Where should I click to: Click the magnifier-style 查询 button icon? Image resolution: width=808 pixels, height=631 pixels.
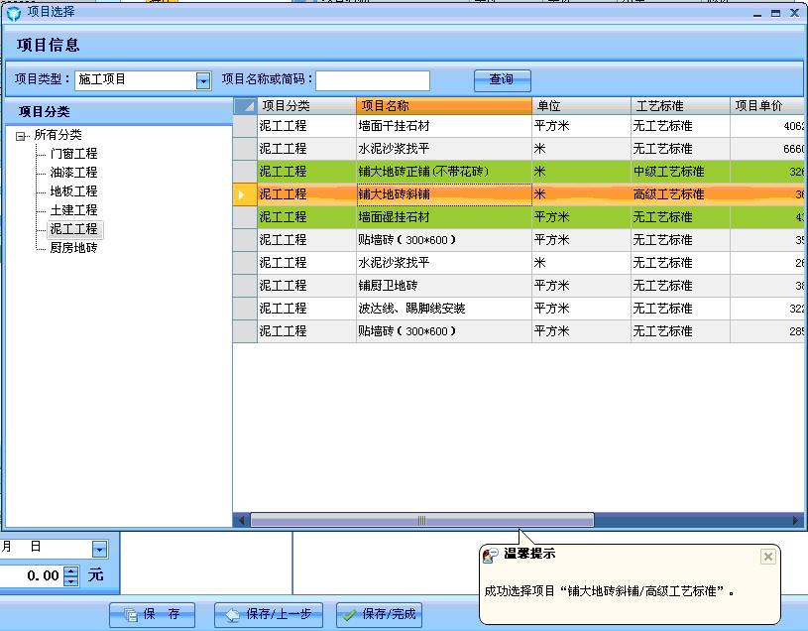[487, 80]
